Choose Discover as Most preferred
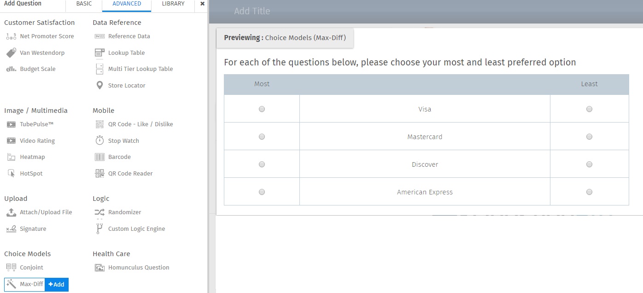Screen dimensions: 643x293 [262, 164]
